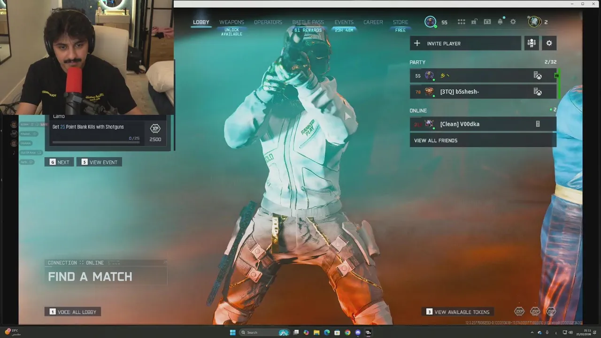601x338 pixels.
Task: Select online friend [Clean] V00dka
Action: pyautogui.click(x=483, y=124)
